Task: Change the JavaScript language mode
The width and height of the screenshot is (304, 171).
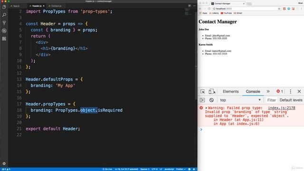Action: pos(169,169)
